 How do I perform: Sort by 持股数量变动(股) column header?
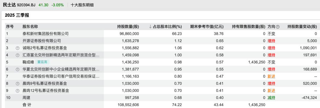[x=302, y=27]
